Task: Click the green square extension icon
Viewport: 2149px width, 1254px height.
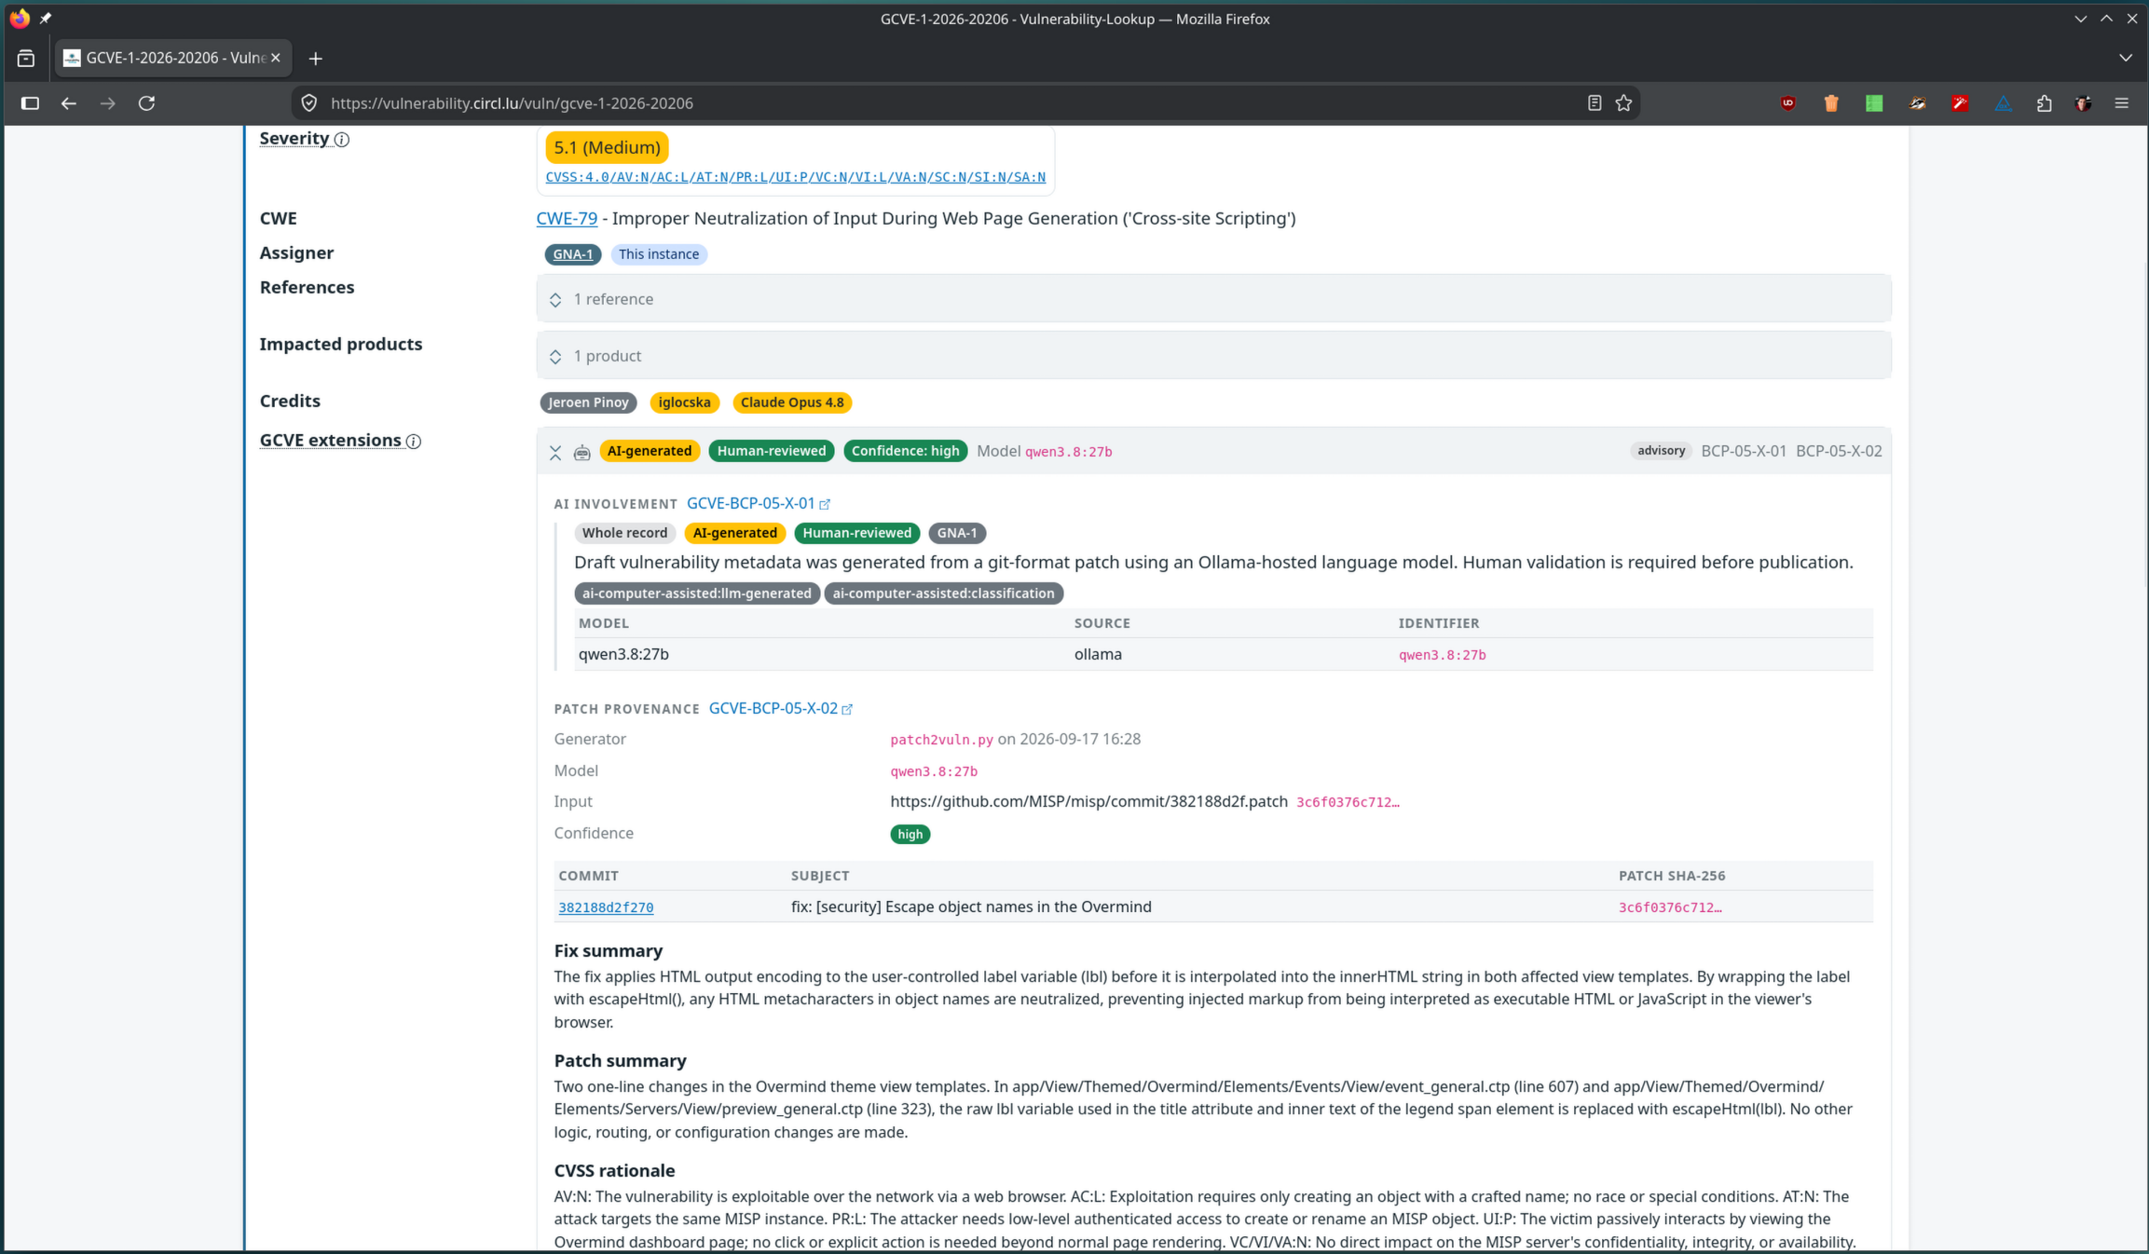Action: click(x=1874, y=103)
